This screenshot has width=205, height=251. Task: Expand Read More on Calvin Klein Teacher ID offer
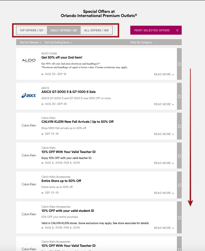[164, 163]
